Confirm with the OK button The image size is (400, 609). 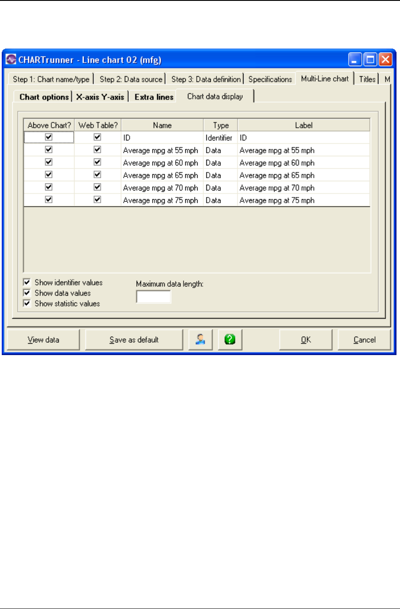pyautogui.click(x=306, y=340)
